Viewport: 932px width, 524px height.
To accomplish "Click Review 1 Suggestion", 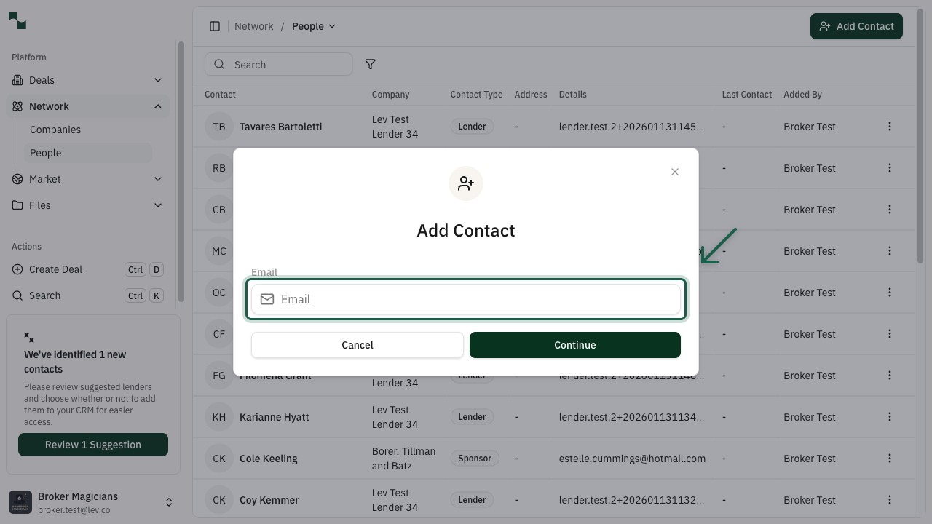I will [x=92, y=444].
